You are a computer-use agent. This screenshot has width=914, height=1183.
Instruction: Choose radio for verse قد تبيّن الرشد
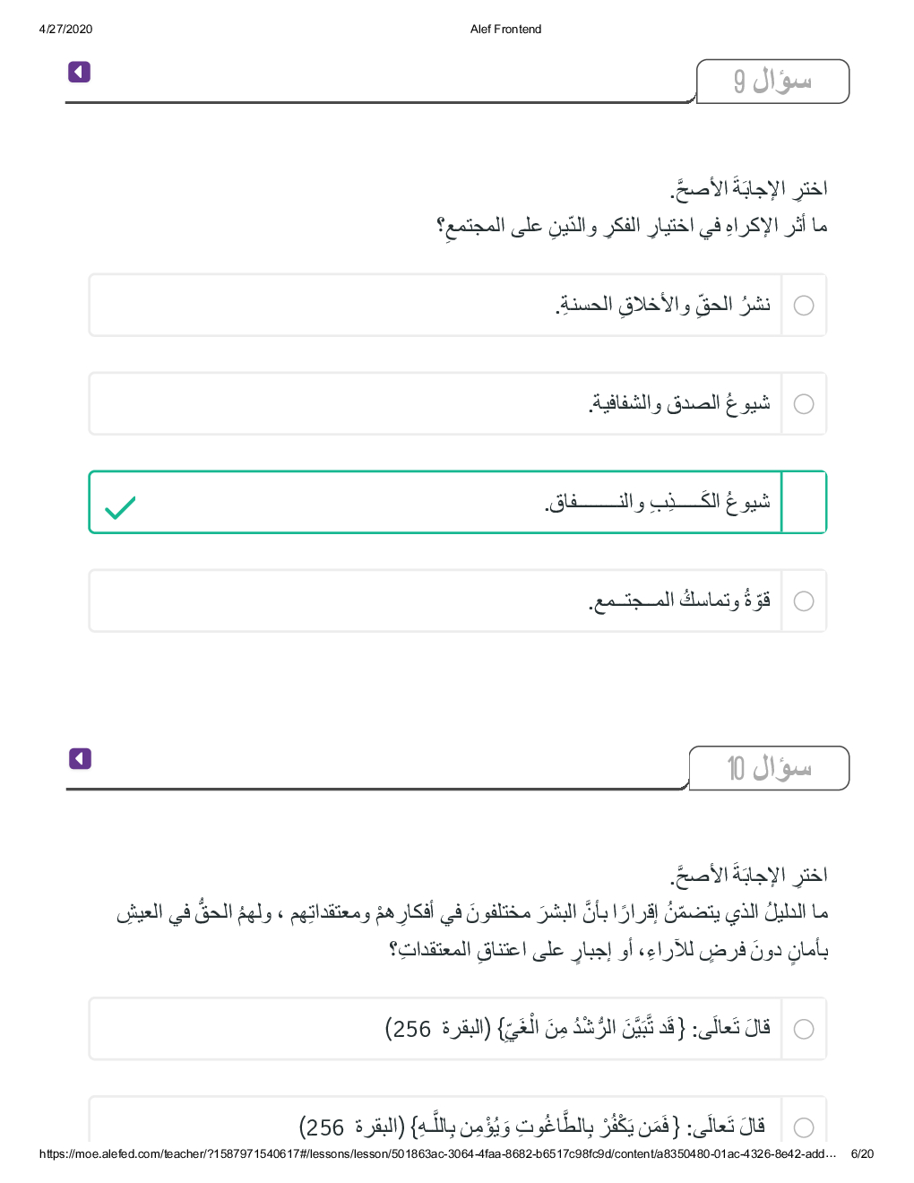point(804,1029)
